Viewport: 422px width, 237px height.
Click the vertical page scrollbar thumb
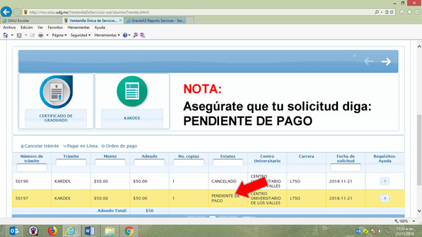(x=419, y=150)
